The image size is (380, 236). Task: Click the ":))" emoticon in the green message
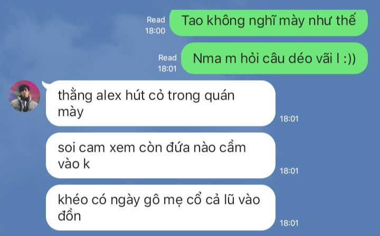349,59
